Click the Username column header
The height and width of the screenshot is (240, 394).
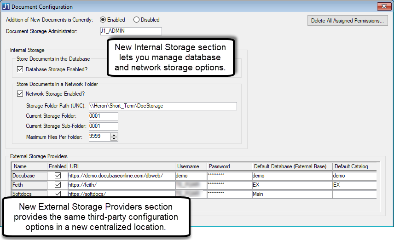(x=191, y=166)
